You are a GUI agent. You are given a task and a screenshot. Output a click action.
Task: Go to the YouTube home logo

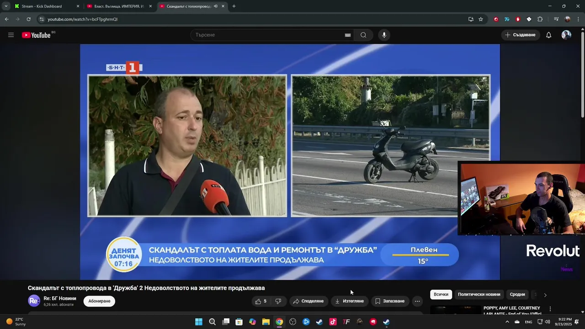[36, 35]
